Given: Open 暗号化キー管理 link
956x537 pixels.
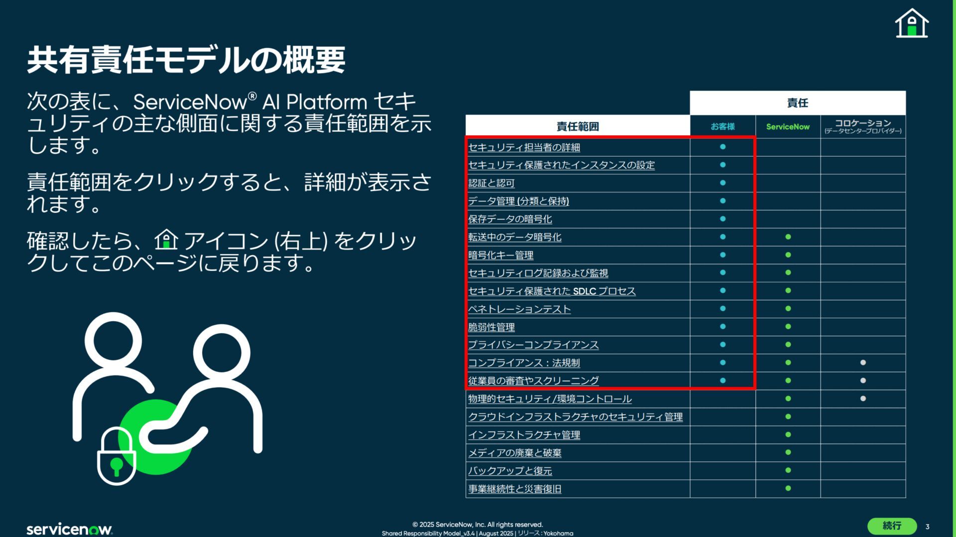Looking at the screenshot, I should coord(500,255).
